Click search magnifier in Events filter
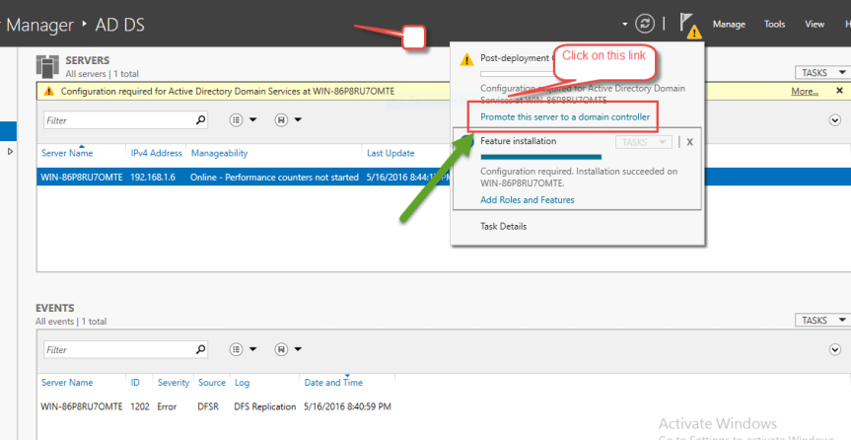The height and width of the screenshot is (440, 851). [x=201, y=349]
